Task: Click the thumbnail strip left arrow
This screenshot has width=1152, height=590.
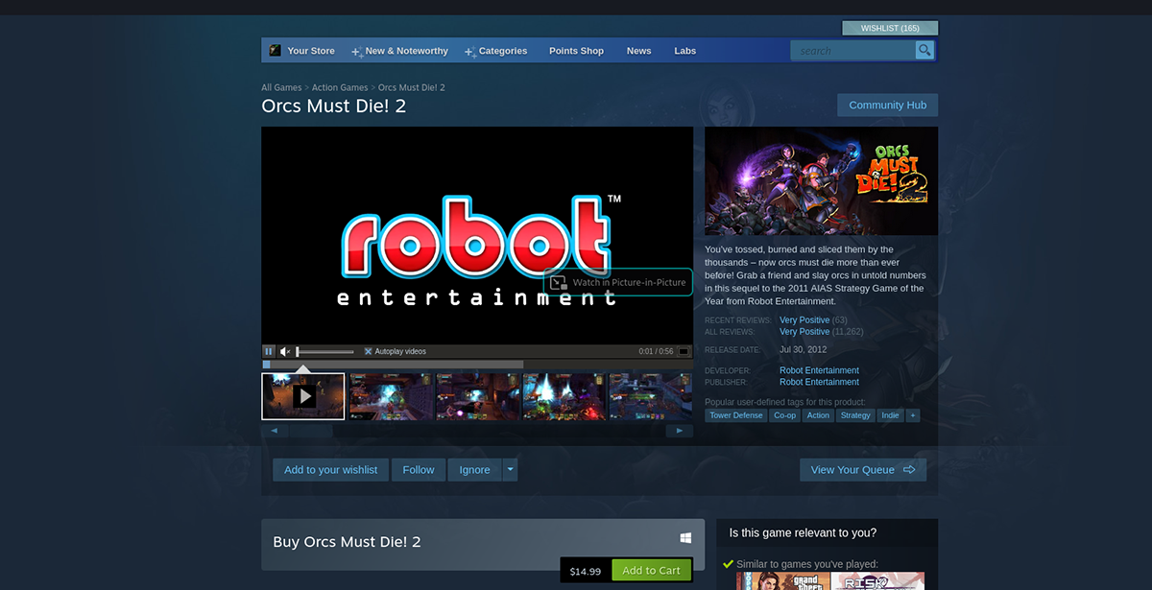Action: click(274, 431)
